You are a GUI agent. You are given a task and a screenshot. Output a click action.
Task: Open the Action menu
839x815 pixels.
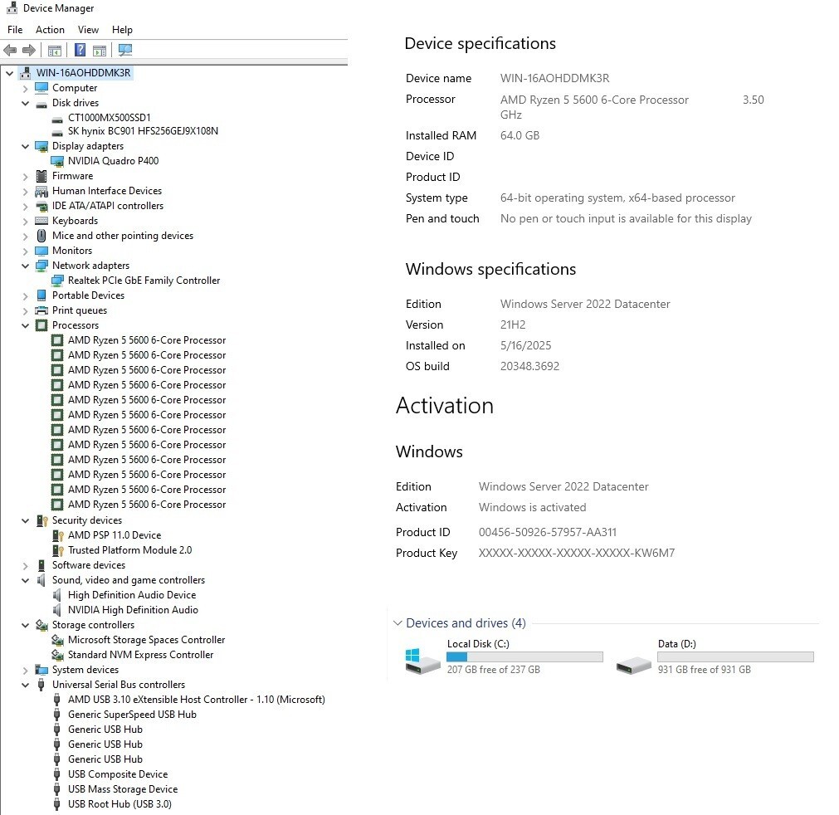pyautogui.click(x=51, y=30)
